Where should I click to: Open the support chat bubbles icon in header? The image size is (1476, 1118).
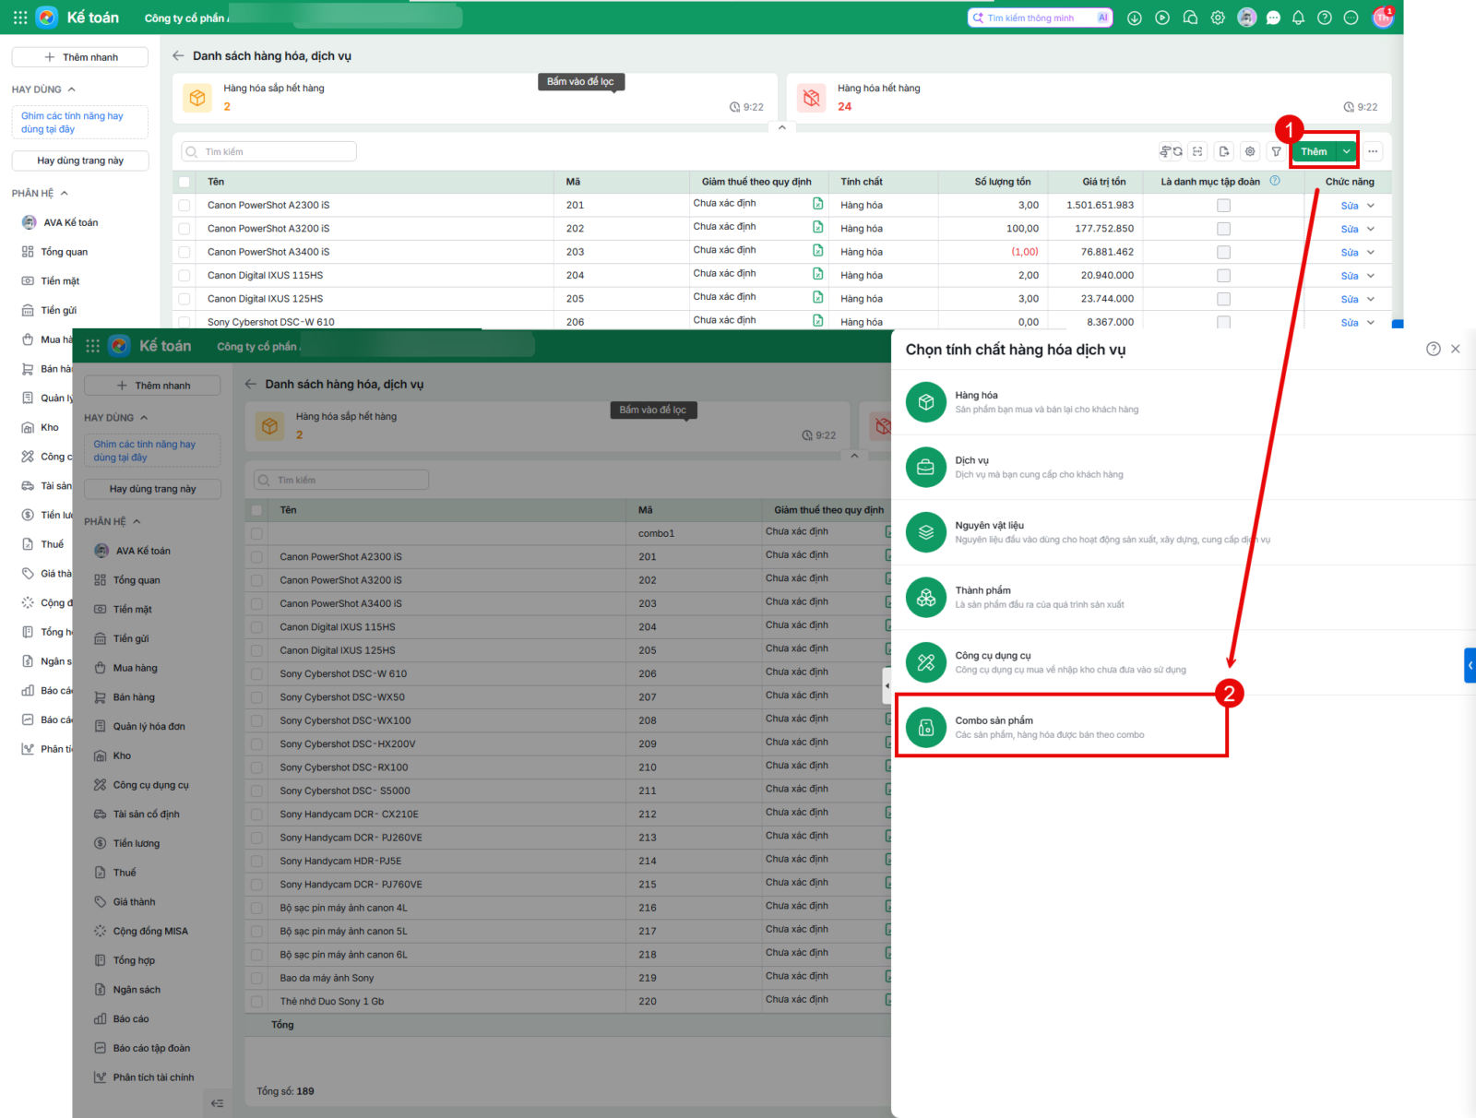[1190, 18]
